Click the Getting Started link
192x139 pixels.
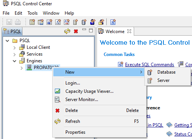tap(183, 125)
